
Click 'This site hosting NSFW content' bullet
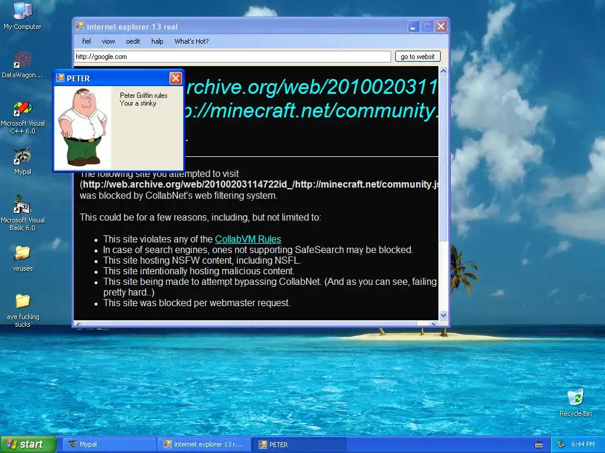(202, 260)
